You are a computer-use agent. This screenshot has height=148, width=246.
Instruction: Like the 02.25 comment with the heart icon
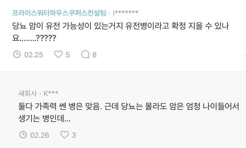click(x=58, y=54)
